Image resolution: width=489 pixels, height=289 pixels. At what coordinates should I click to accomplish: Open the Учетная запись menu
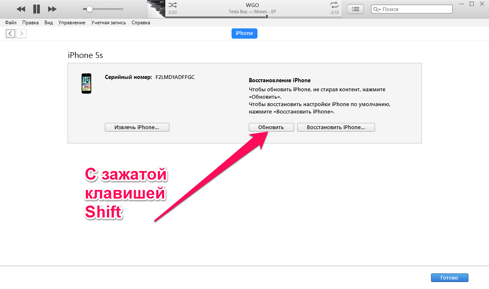[109, 23]
